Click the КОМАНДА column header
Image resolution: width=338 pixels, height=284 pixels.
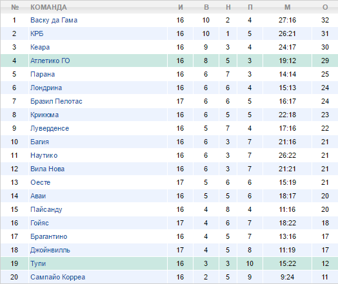pos(48,7)
